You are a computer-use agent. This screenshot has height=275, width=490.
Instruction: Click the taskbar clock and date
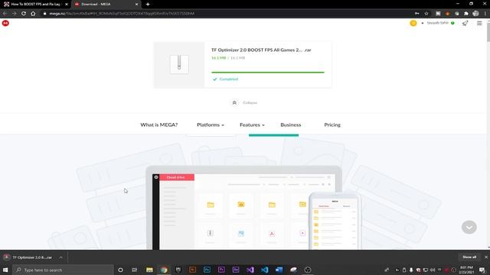point(466,270)
